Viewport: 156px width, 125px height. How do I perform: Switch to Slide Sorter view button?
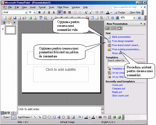(x=5, y=113)
